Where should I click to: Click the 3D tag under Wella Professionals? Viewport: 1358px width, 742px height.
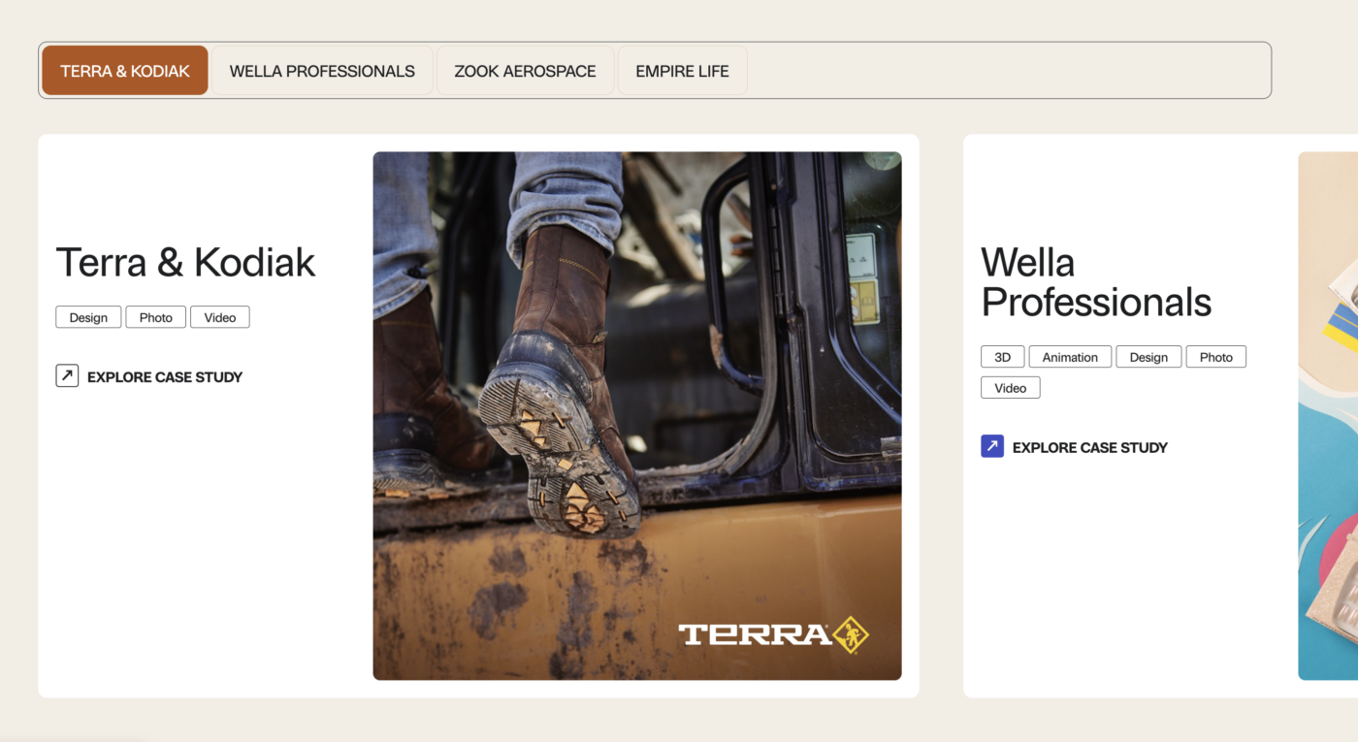point(1003,357)
